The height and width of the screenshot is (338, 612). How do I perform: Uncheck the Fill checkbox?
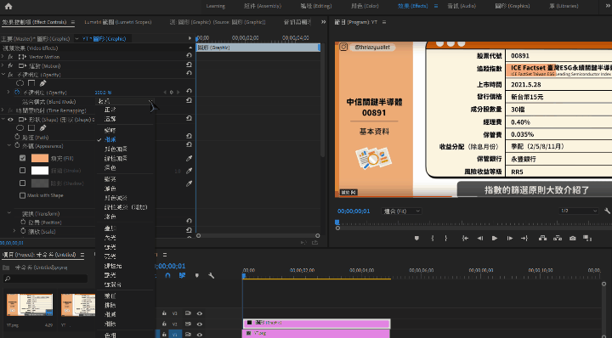coord(23,158)
